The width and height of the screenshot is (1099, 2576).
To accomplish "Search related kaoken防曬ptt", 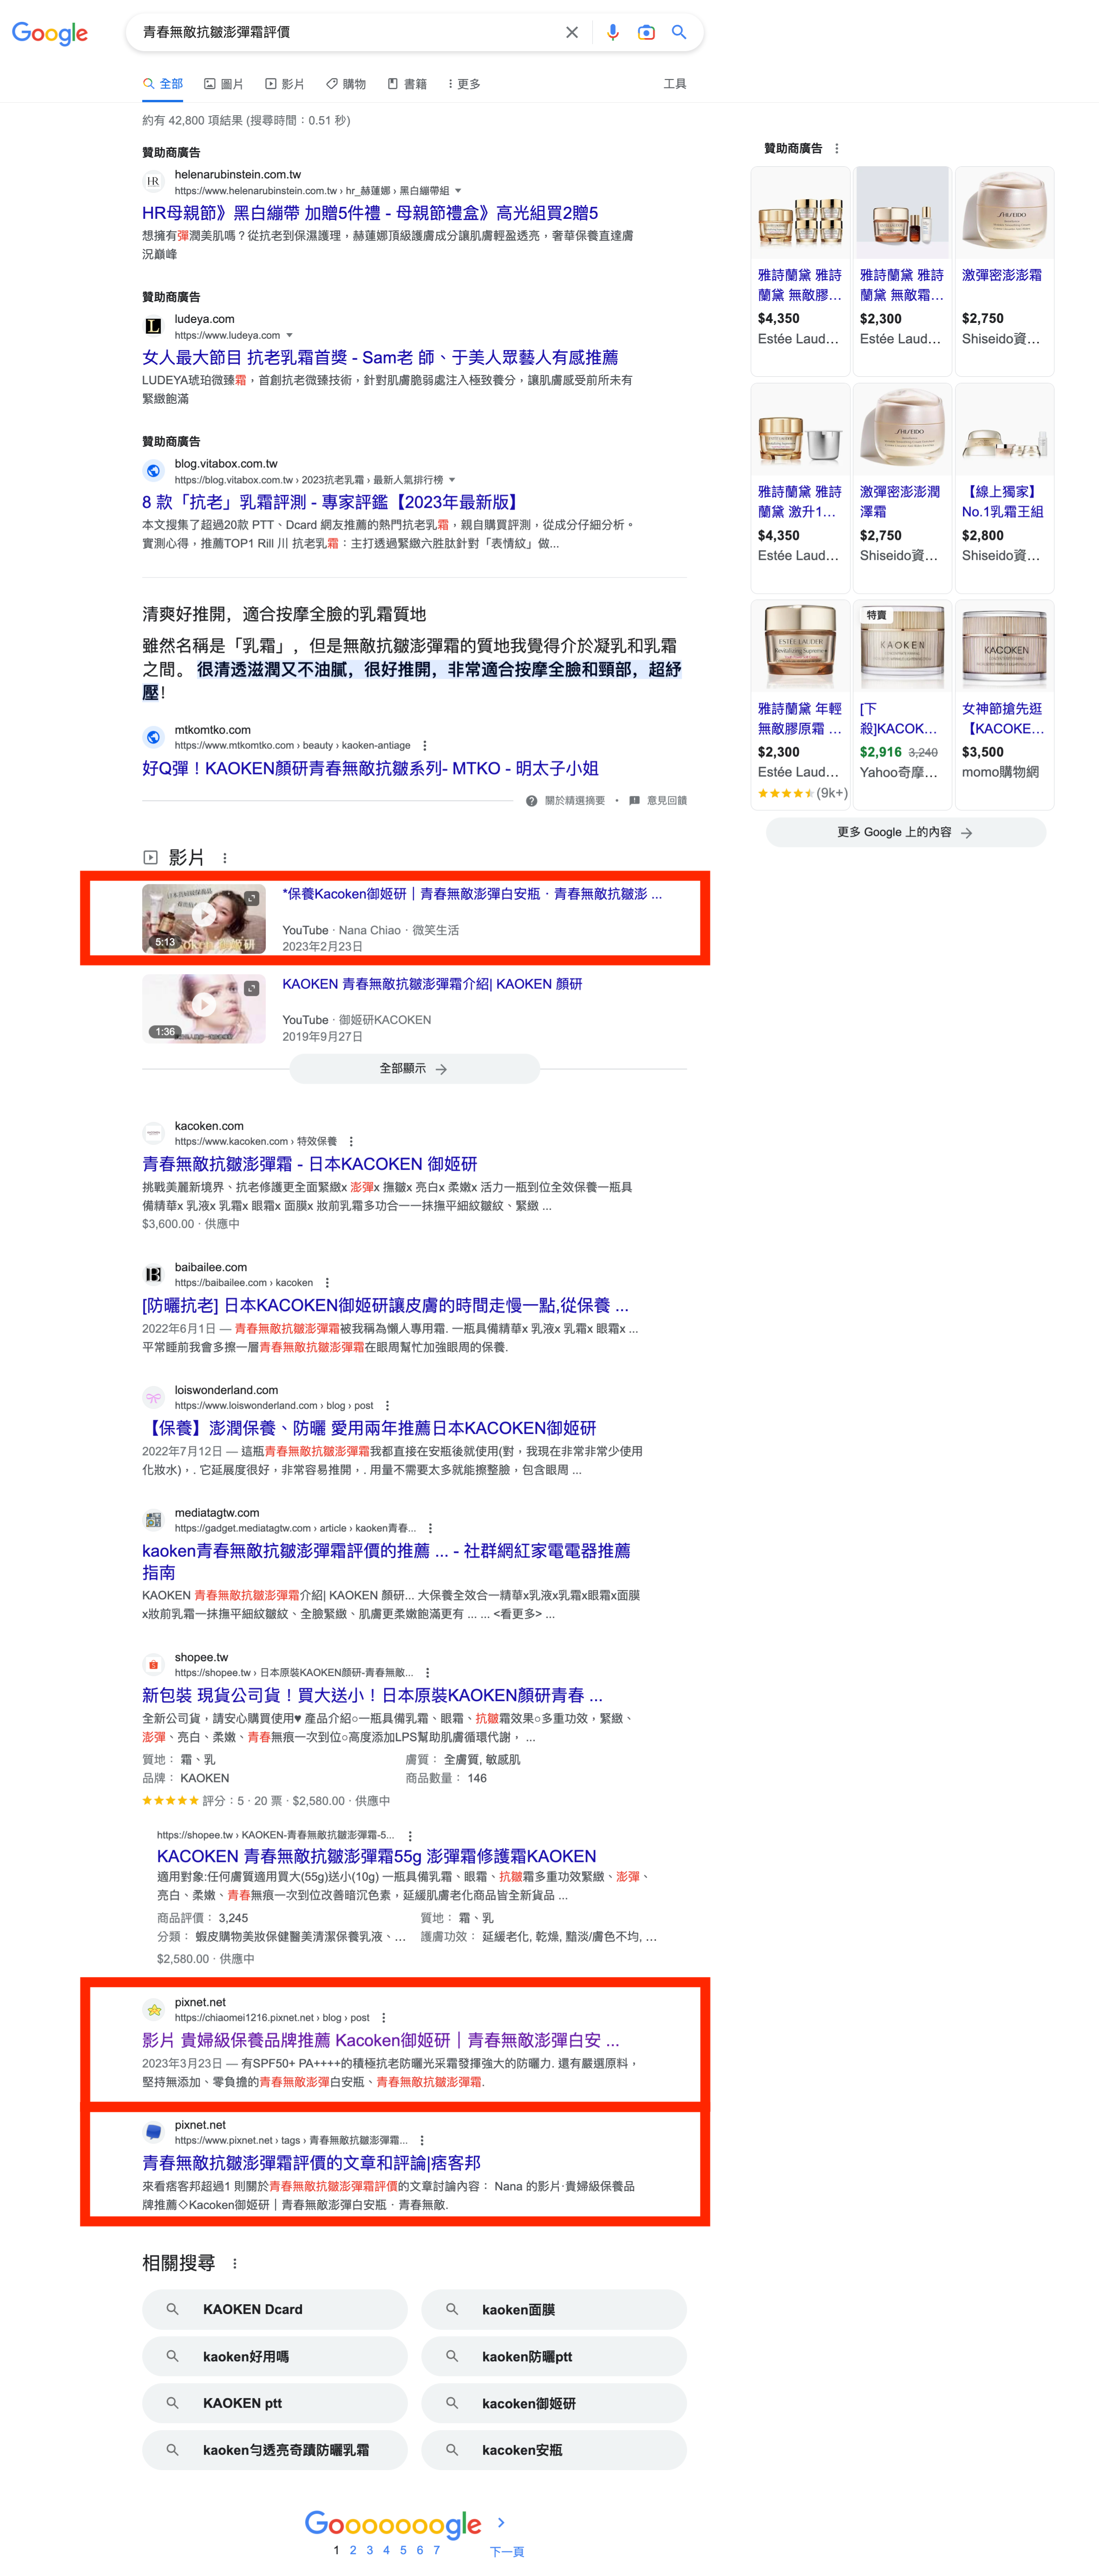I will [554, 2356].
